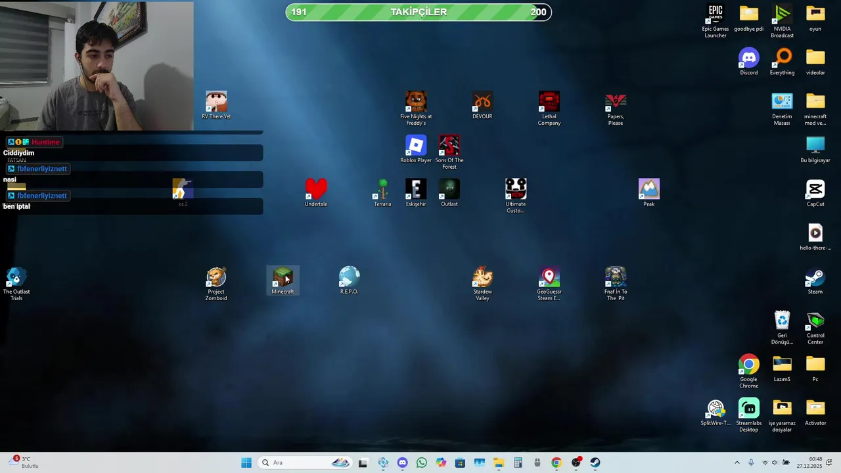Open the Pc folder
The height and width of the screenshot is (473, 841).
click(815, 369)
